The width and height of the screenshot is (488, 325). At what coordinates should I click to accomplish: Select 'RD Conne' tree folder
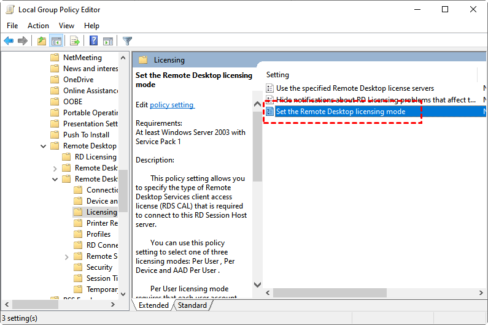(x=102, y=245)
